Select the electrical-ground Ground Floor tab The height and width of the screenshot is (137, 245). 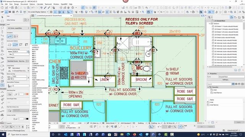[53, 16]
